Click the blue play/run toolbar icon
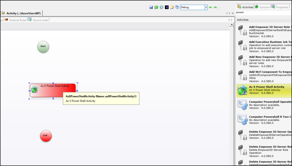 tap(161, 7)
